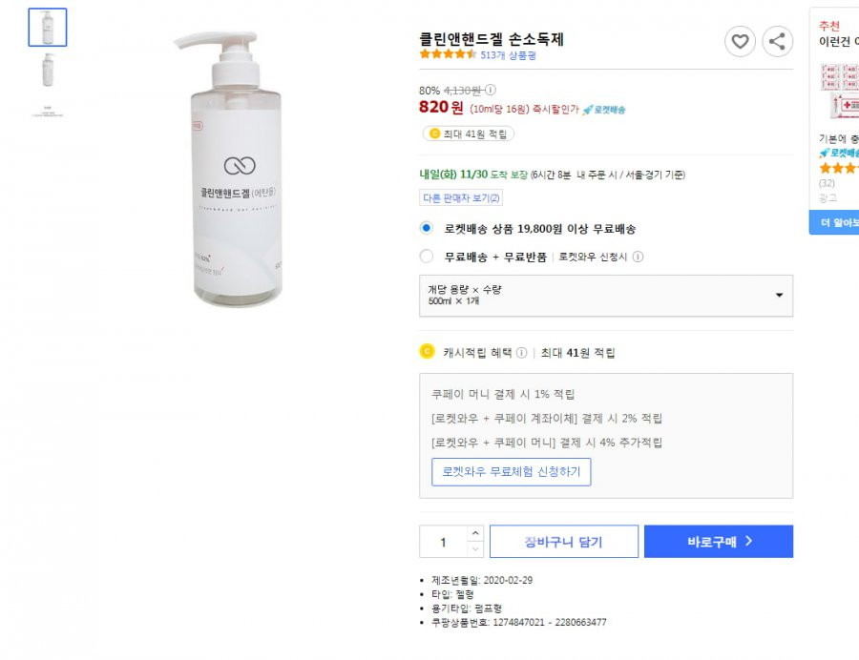Click the quantity input field
Screen dimensions: 859x660
(443, 542)
